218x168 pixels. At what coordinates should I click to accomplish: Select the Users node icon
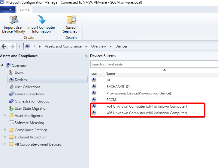11,73
